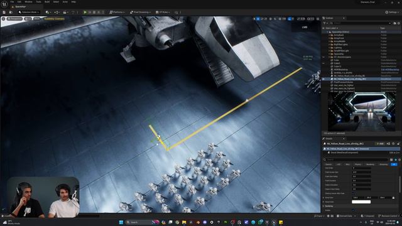This screenshot has width=402, height=226.
Task: Click the camera preview thumbnail
Action: (x=362, y=112)
